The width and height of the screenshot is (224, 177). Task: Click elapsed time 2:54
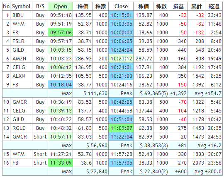216,33
